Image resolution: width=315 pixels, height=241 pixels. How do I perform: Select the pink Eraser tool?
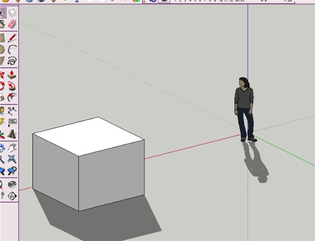pyautogui.click(x=12, y=24)
